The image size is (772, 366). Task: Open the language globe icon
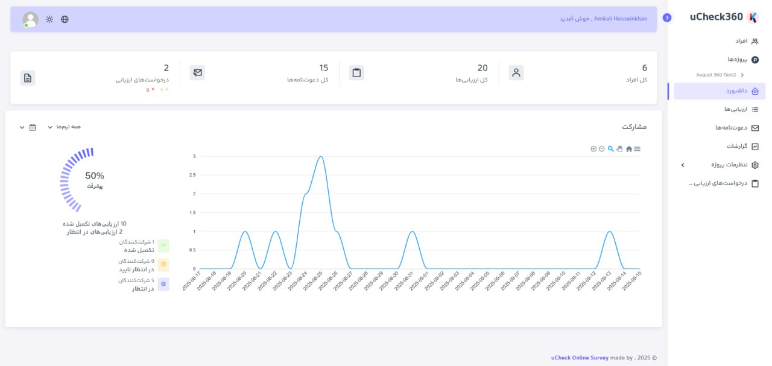(x=65, y=19)
